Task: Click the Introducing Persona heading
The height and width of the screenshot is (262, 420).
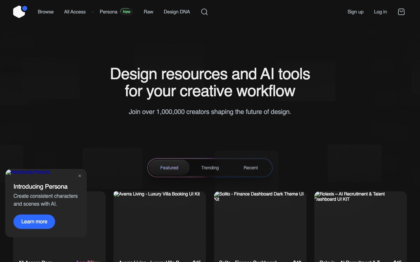Action: [x=41, y=187]
